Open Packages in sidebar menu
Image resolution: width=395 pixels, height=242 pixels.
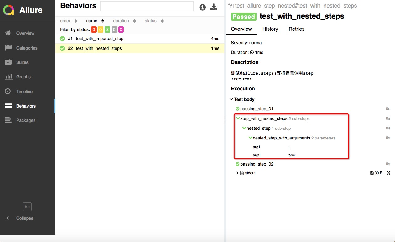(x=26, y=120)
